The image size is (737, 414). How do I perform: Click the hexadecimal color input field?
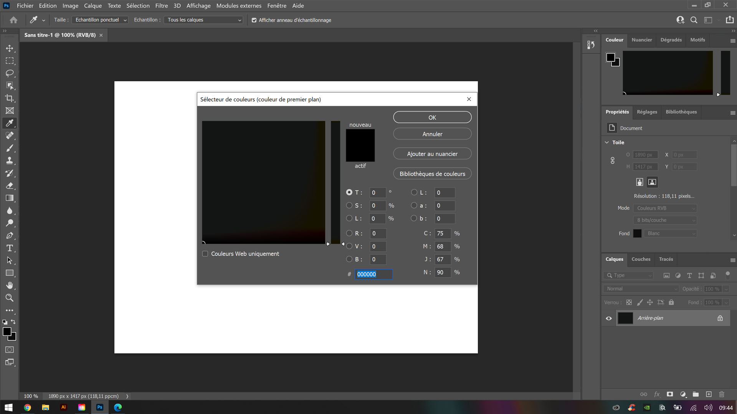pos(373,274)
